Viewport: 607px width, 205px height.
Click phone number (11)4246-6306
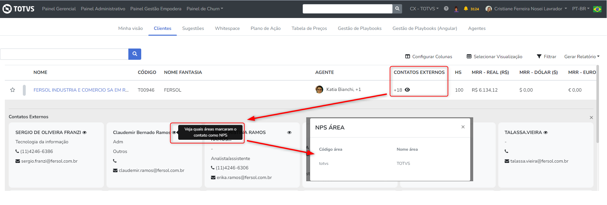232,168
